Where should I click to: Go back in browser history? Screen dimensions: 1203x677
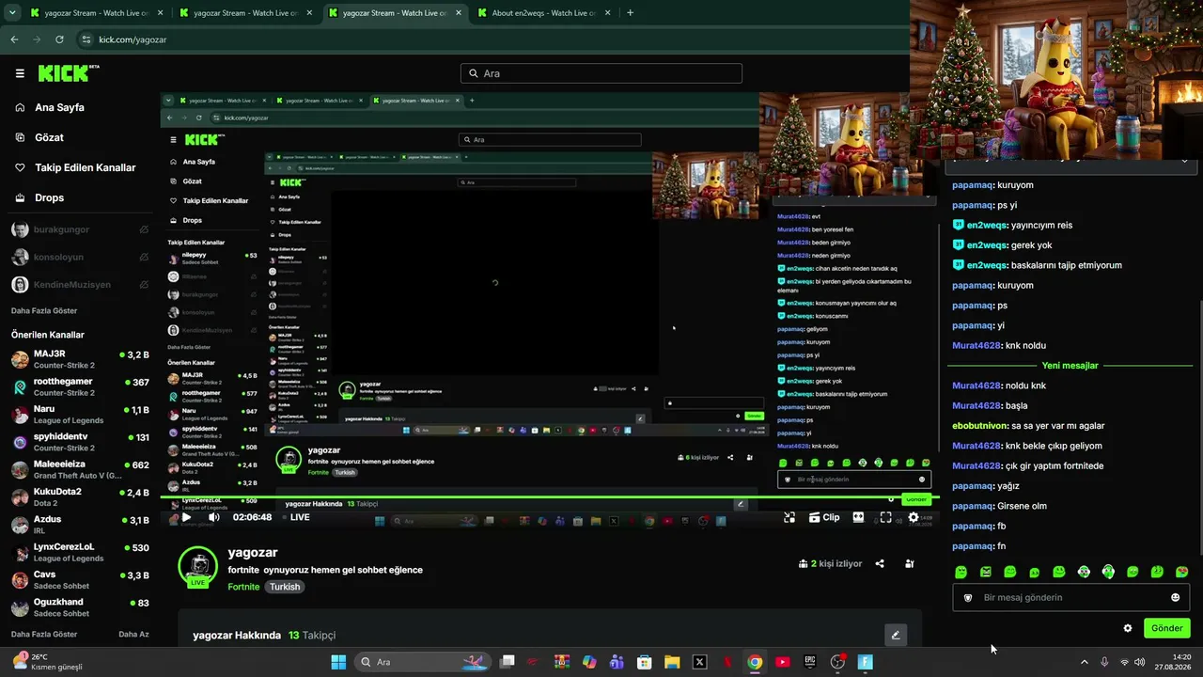pos(14,39)
